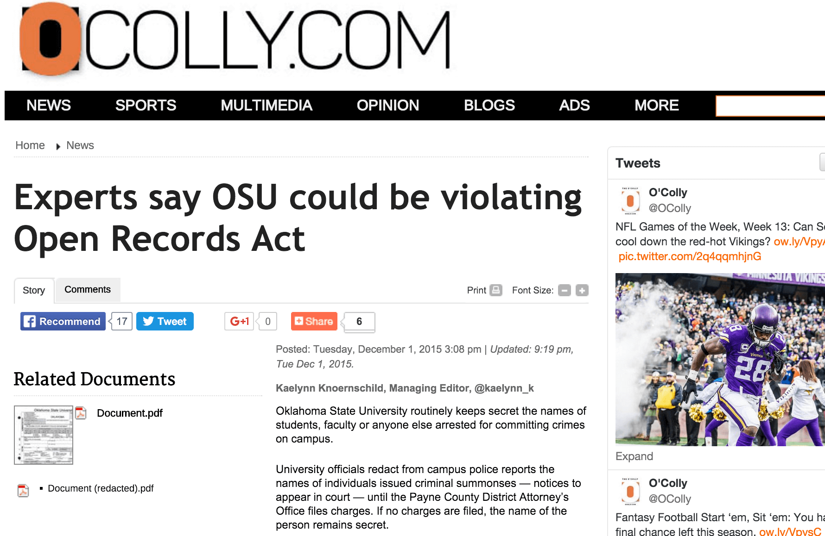Viewport: 825px width, 536px height.
Task: Go to the Home breadcrumb
Action: [30, 145]
